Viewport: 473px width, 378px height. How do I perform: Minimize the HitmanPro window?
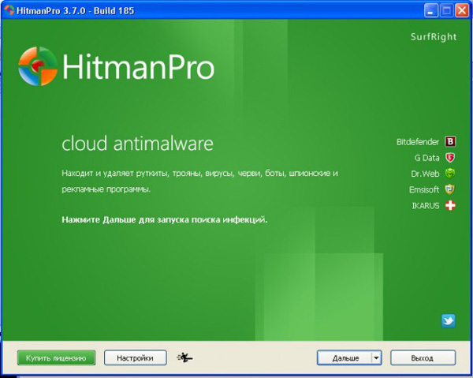pos(431,9)
